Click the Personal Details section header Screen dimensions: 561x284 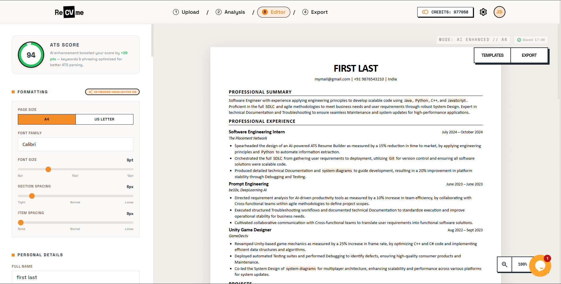click(40, 255)
